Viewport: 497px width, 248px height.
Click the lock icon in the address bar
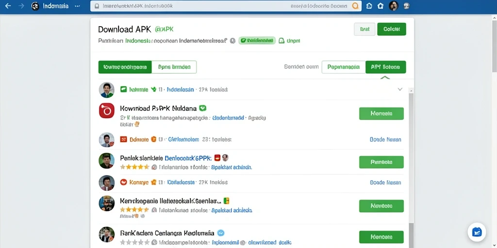tap(97, 6)
